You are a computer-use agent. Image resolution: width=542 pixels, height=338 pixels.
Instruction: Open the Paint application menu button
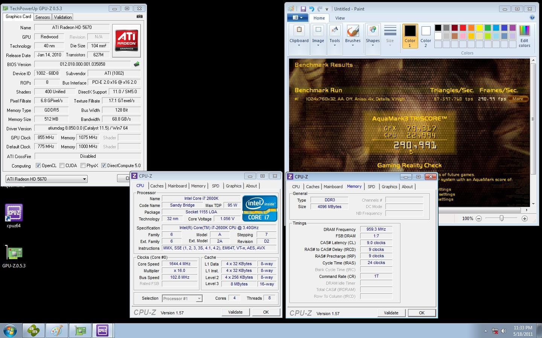(x=298, y=18)
